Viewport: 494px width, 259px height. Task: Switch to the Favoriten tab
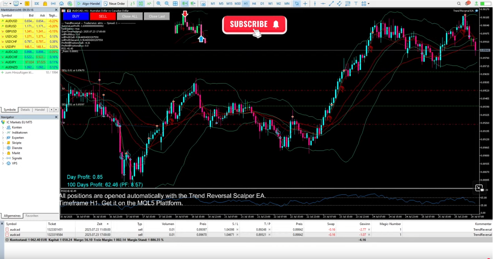pyautogui.click(x=32, y=216)
